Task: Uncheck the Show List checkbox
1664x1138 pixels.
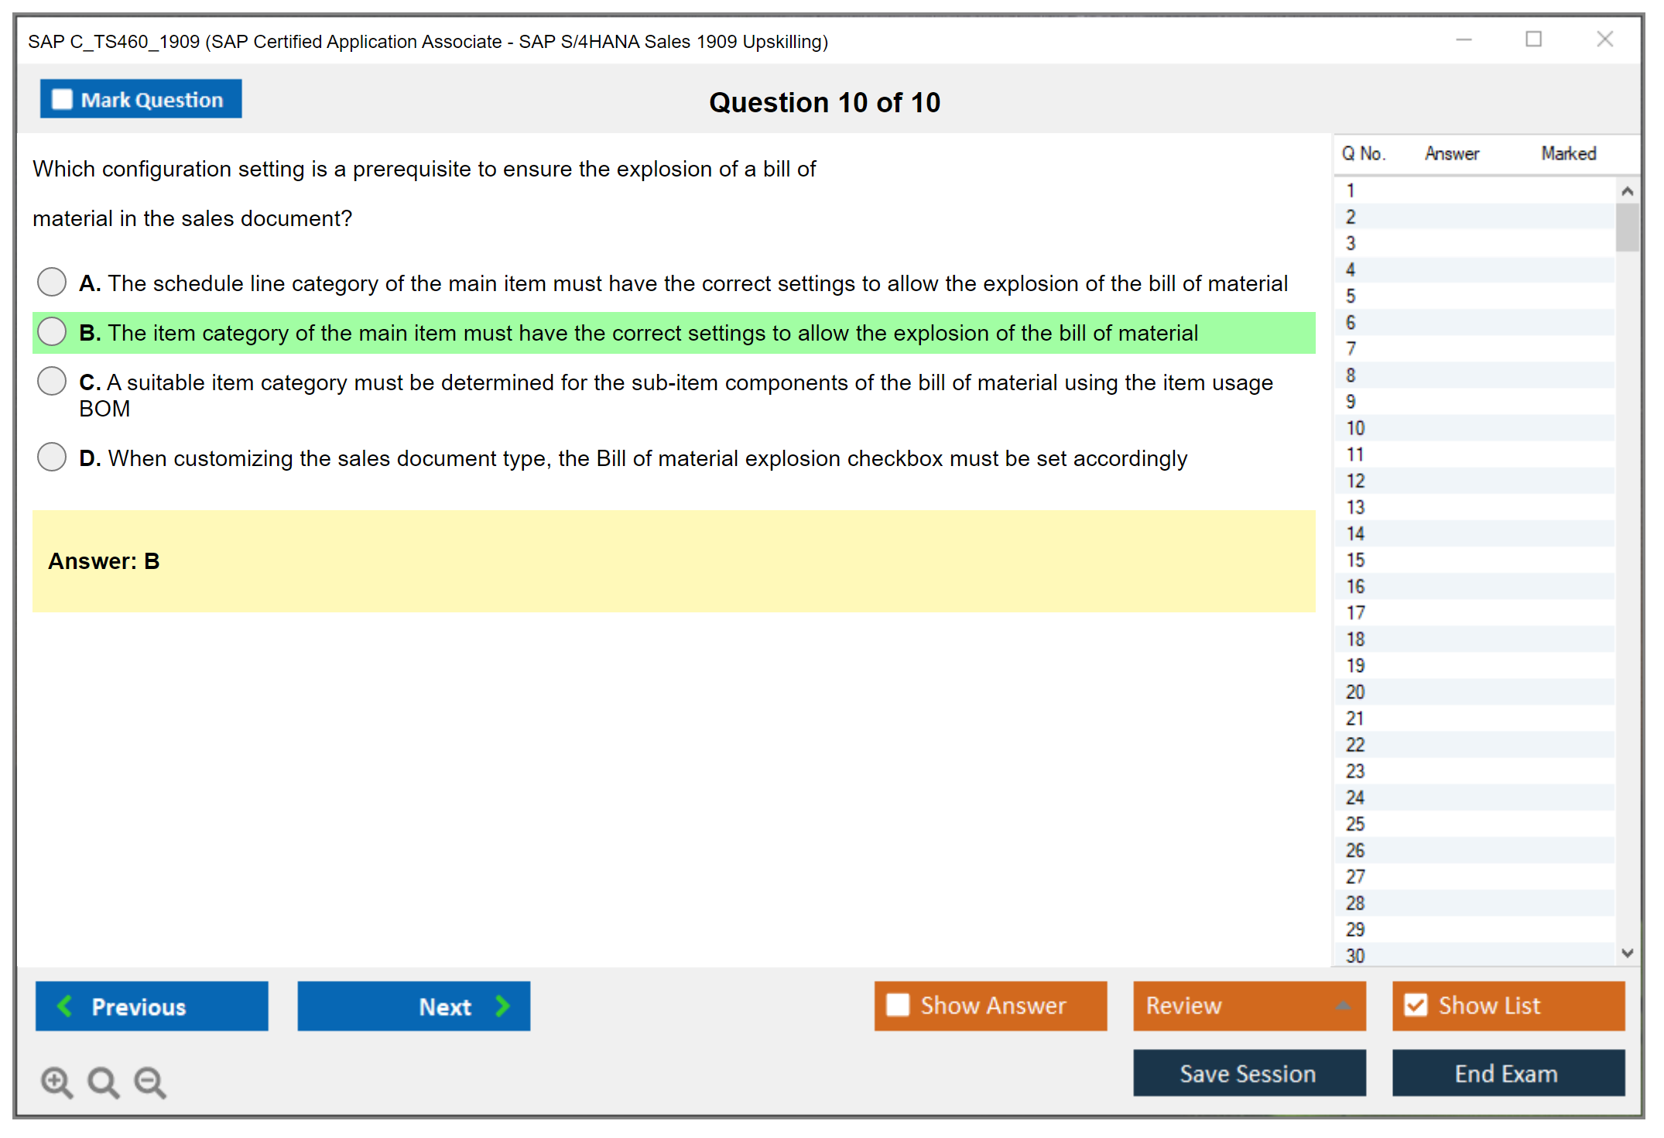Action: pos(1416,1005)
